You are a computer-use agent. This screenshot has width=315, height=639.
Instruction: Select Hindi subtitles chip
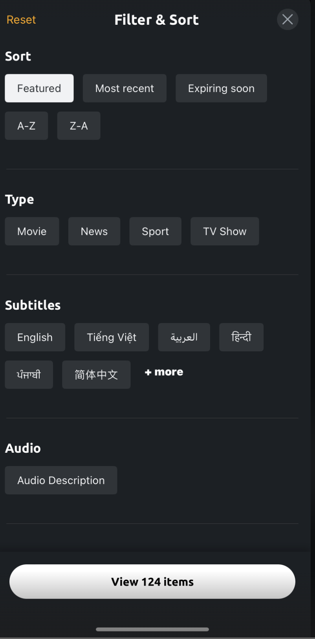pyautogui.click(x=241, y=337)
